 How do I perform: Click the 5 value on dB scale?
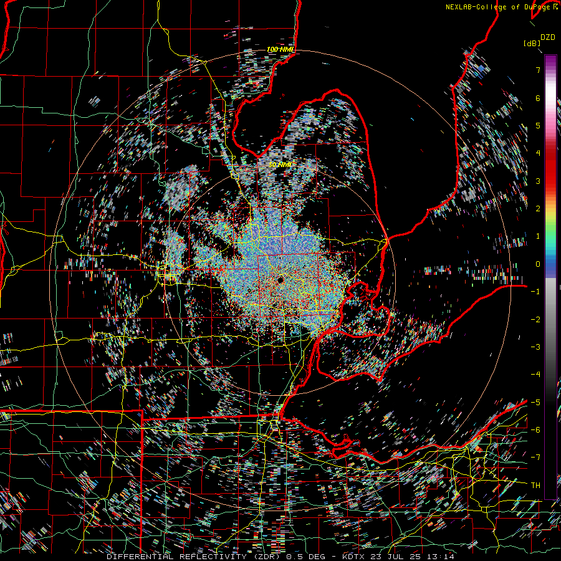538,125
